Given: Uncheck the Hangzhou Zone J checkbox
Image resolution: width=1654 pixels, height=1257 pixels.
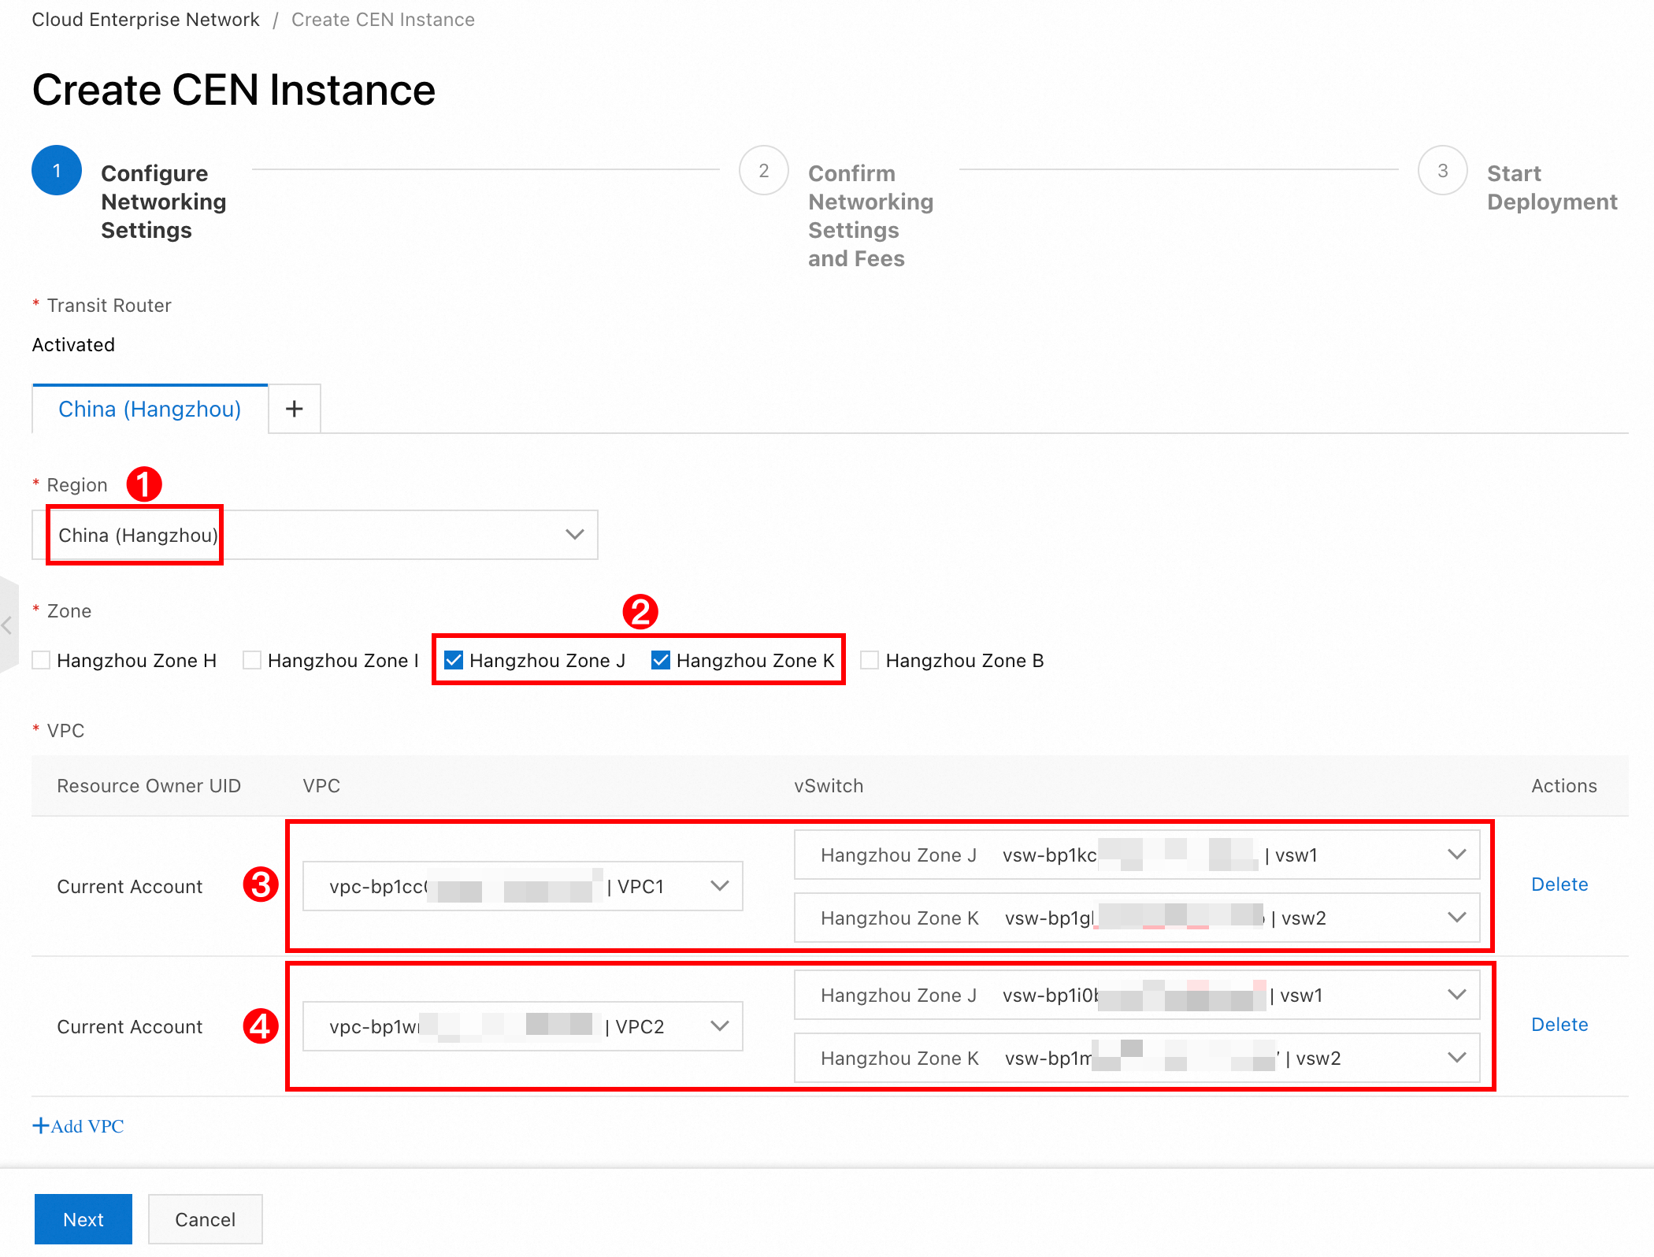Looking at the screenshot, I should (x=454, y=660).
